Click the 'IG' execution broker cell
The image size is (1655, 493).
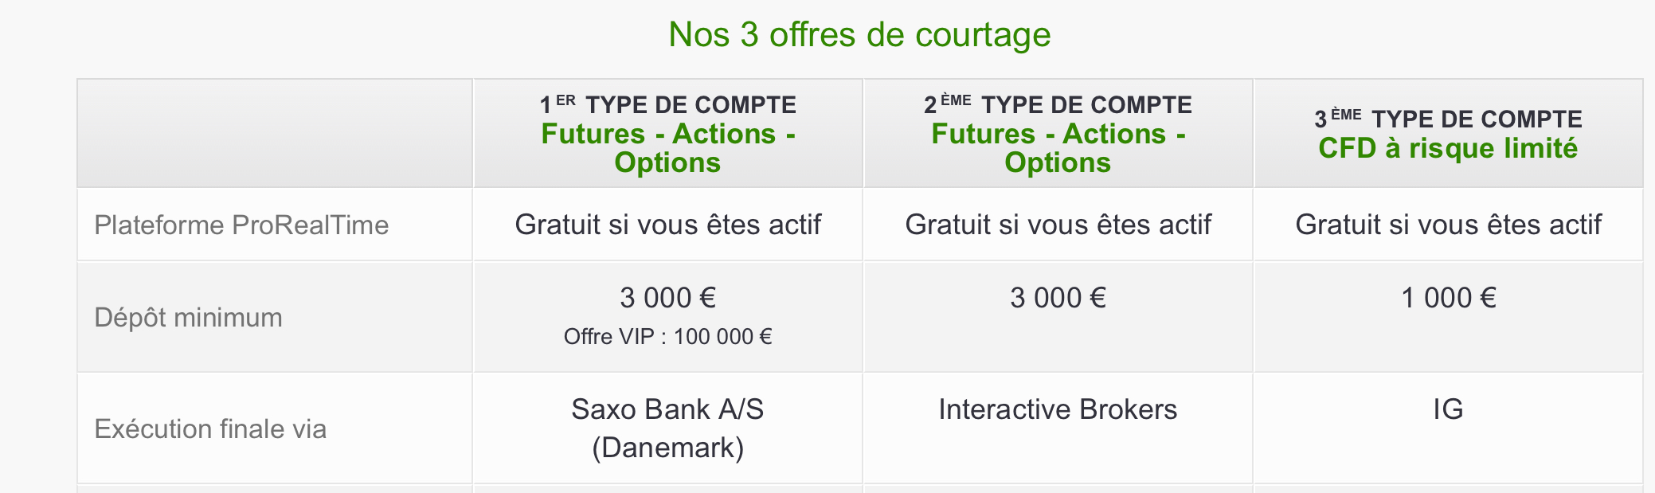click(x=1448, y=409)
